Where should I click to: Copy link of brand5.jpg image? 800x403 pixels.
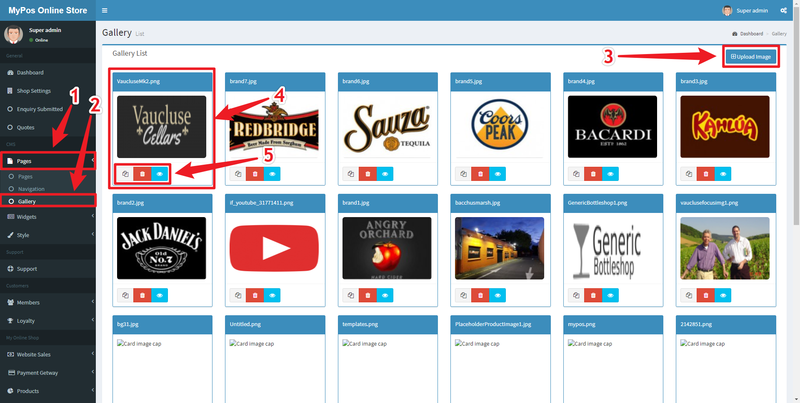click(463, 174)
